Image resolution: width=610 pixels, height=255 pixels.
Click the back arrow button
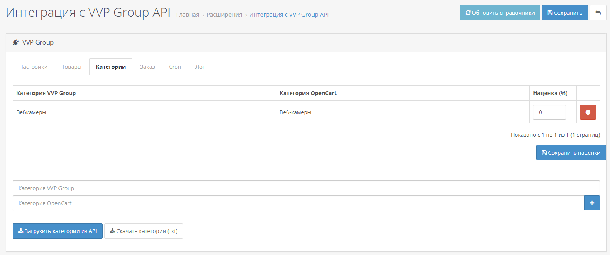pos(598,12)
